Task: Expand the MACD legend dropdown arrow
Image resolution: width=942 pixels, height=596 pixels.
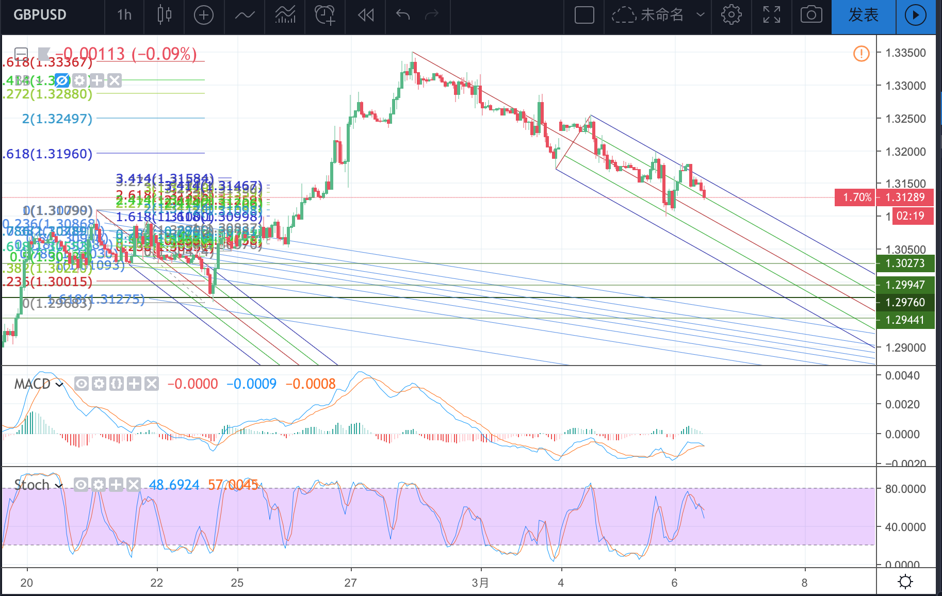Action: 59,384
